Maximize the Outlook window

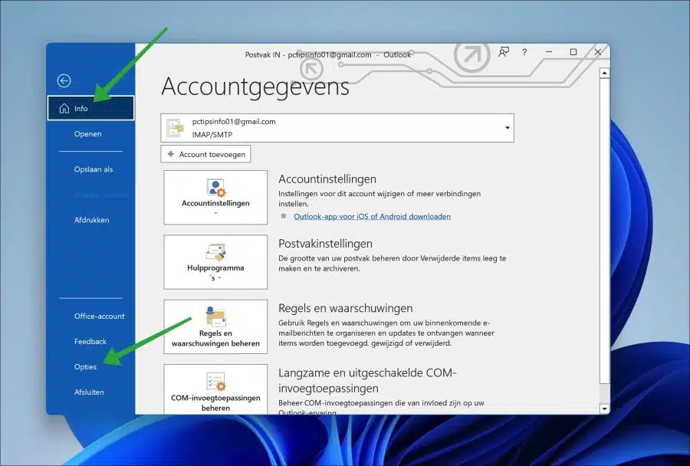coord(573,52)
